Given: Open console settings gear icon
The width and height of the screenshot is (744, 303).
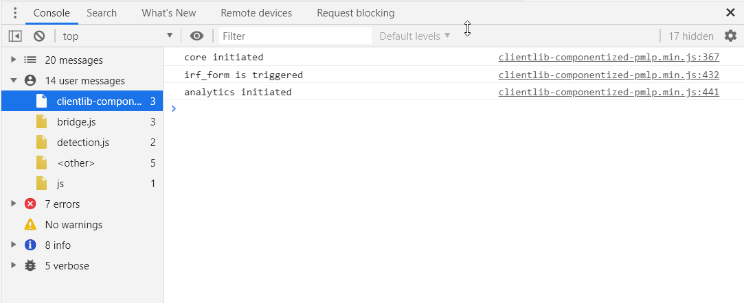Looking at the screenshot, I should pos(730,36).
